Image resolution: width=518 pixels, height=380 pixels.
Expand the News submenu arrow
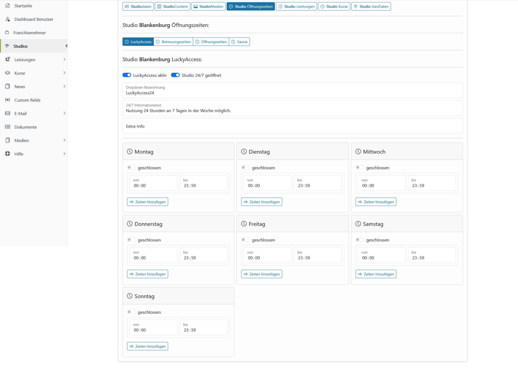pyautogui.click(x=64, y=86)
